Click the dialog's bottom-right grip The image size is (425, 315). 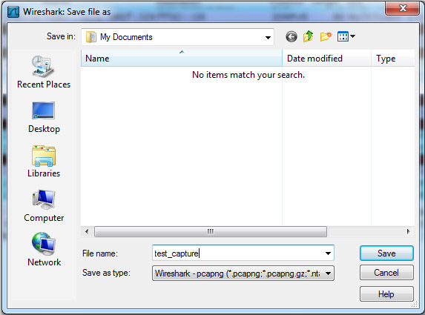(x=415, y=304)
